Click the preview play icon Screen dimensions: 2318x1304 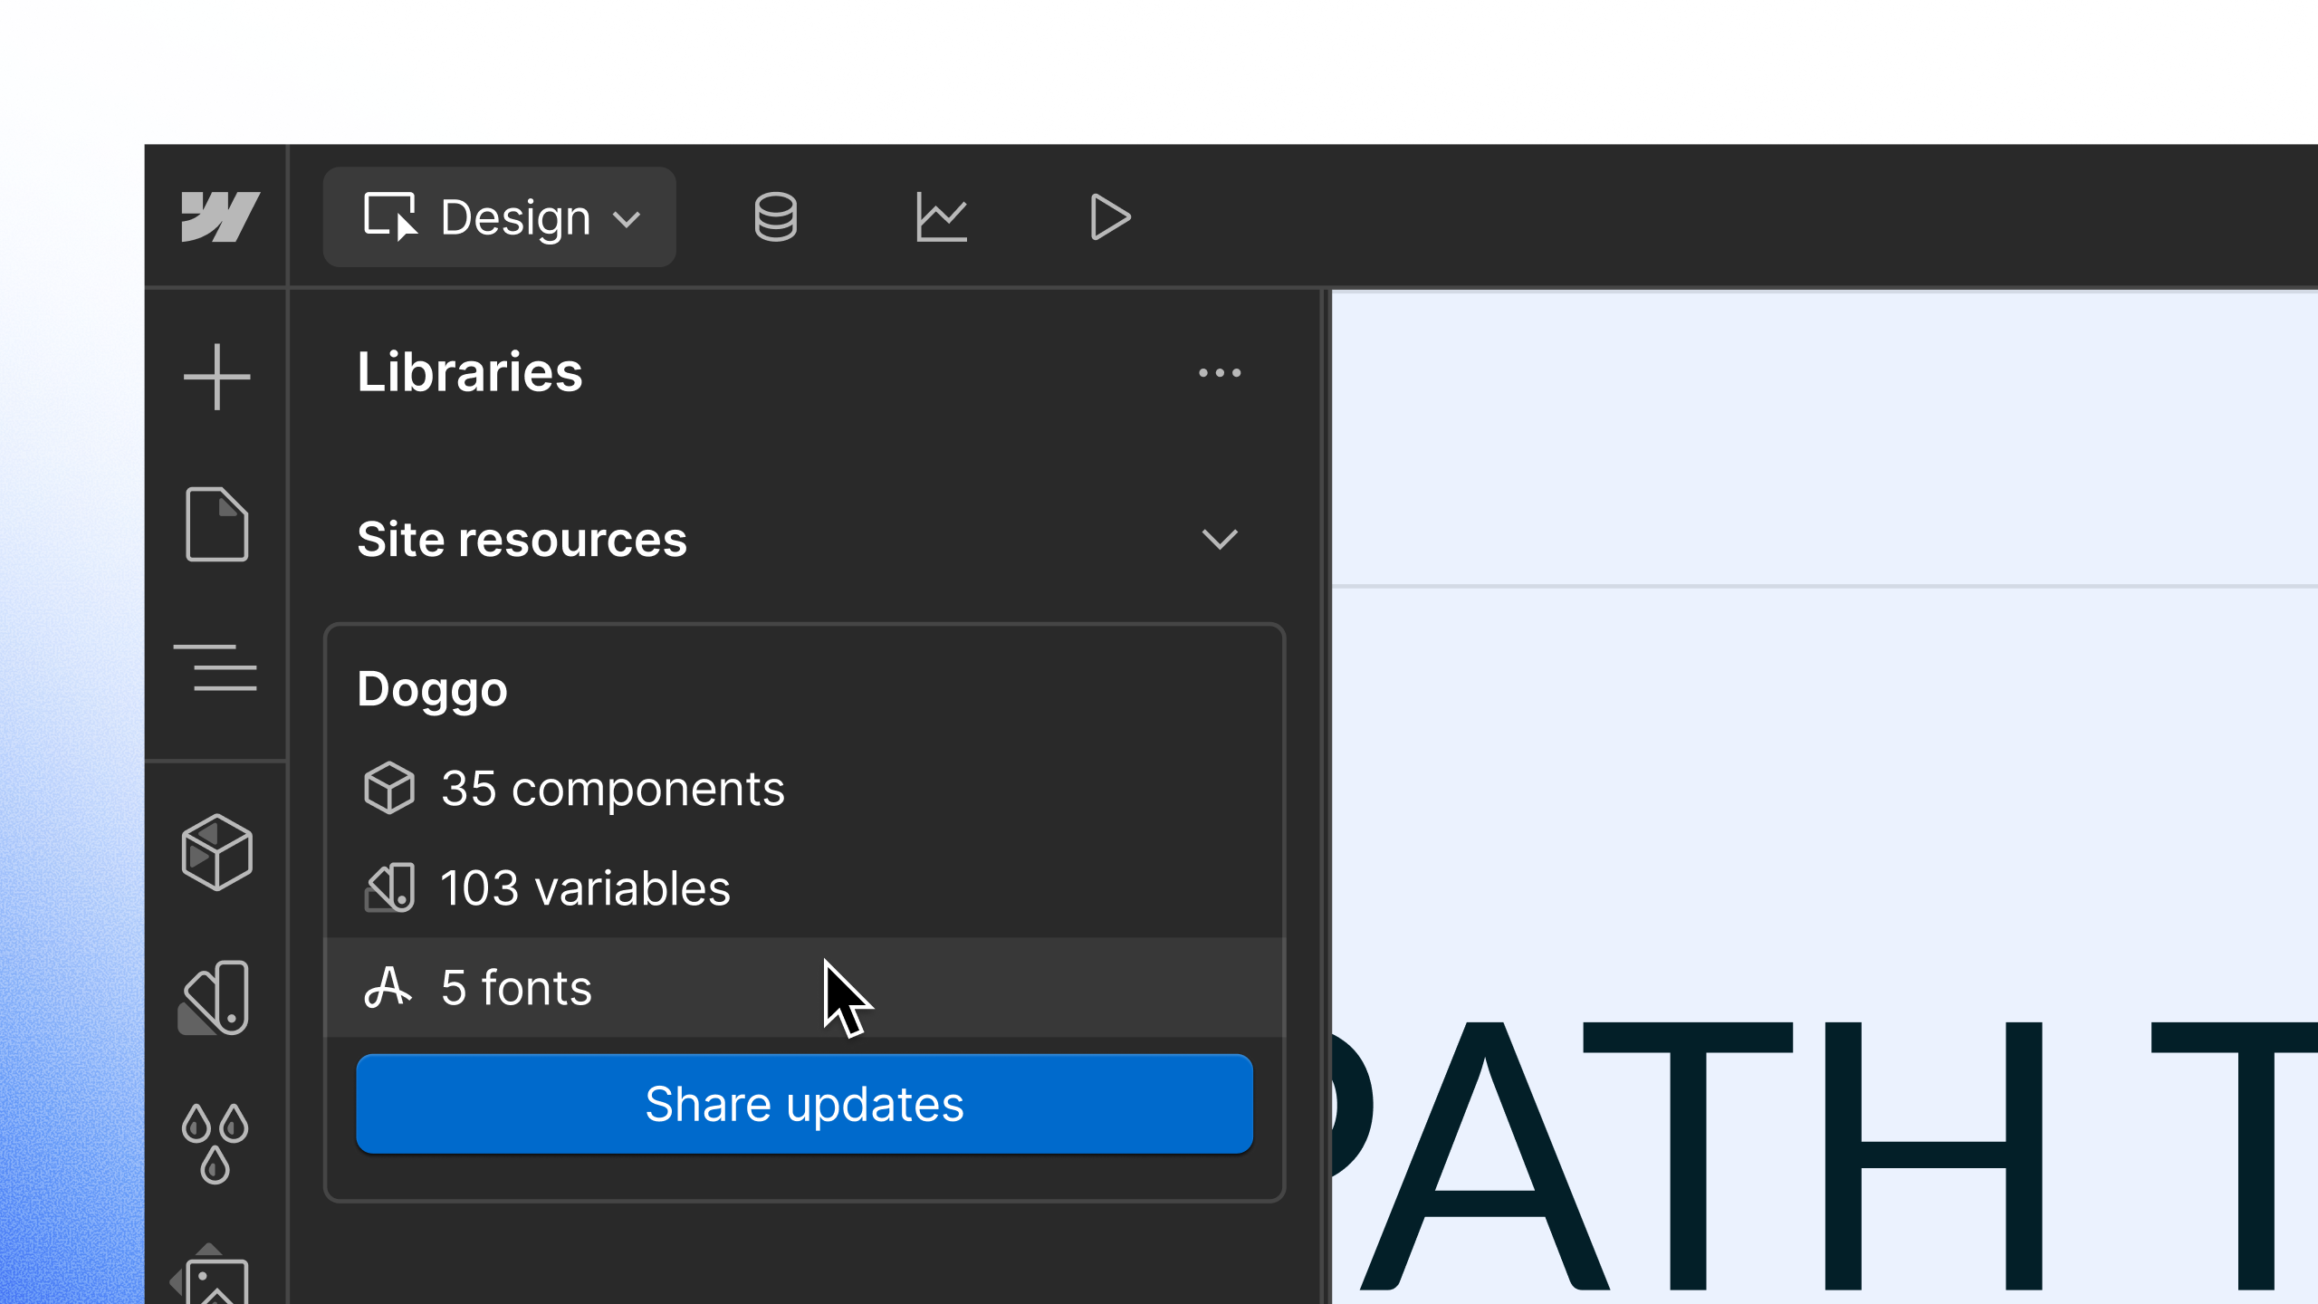tap(1110, 217)
